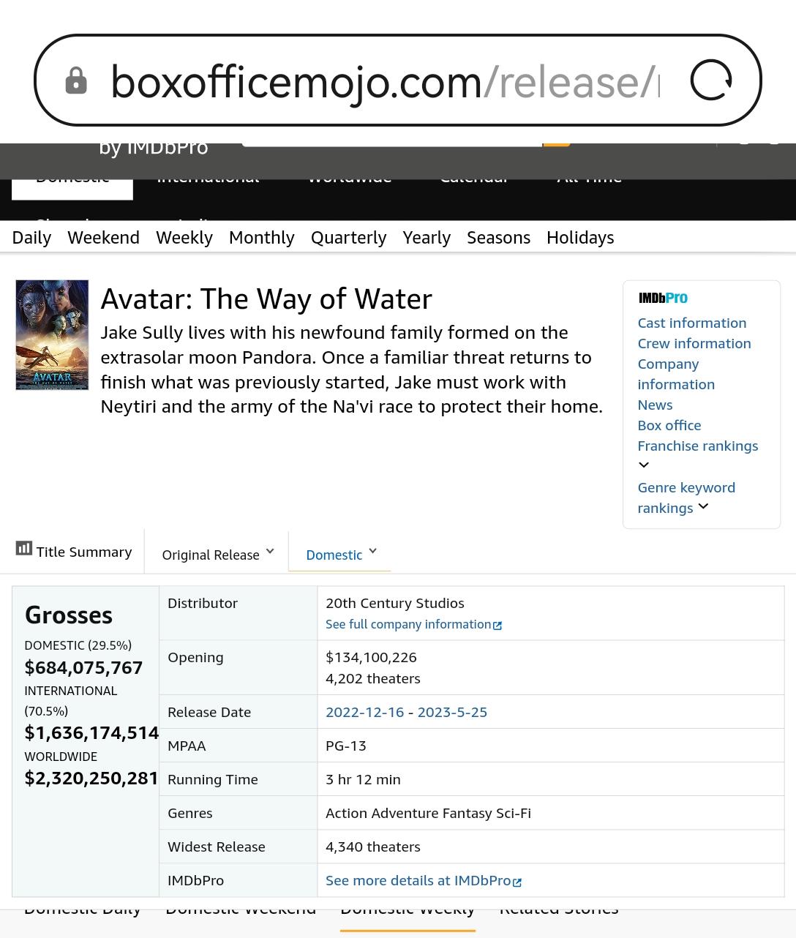Open Crew information link
The height and width of the screenshot is (938, 796).
click(x=694, y=343)
